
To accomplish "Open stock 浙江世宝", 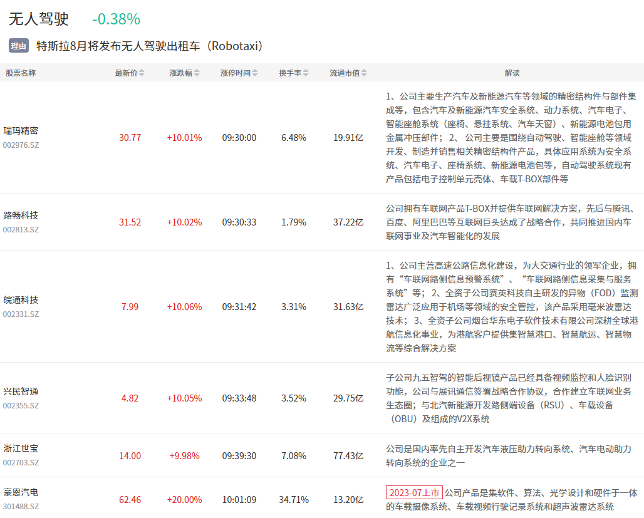I will point(21,448).
